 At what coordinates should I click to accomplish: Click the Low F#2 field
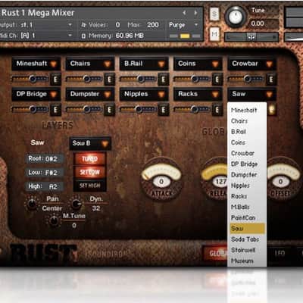pos(44,173)
